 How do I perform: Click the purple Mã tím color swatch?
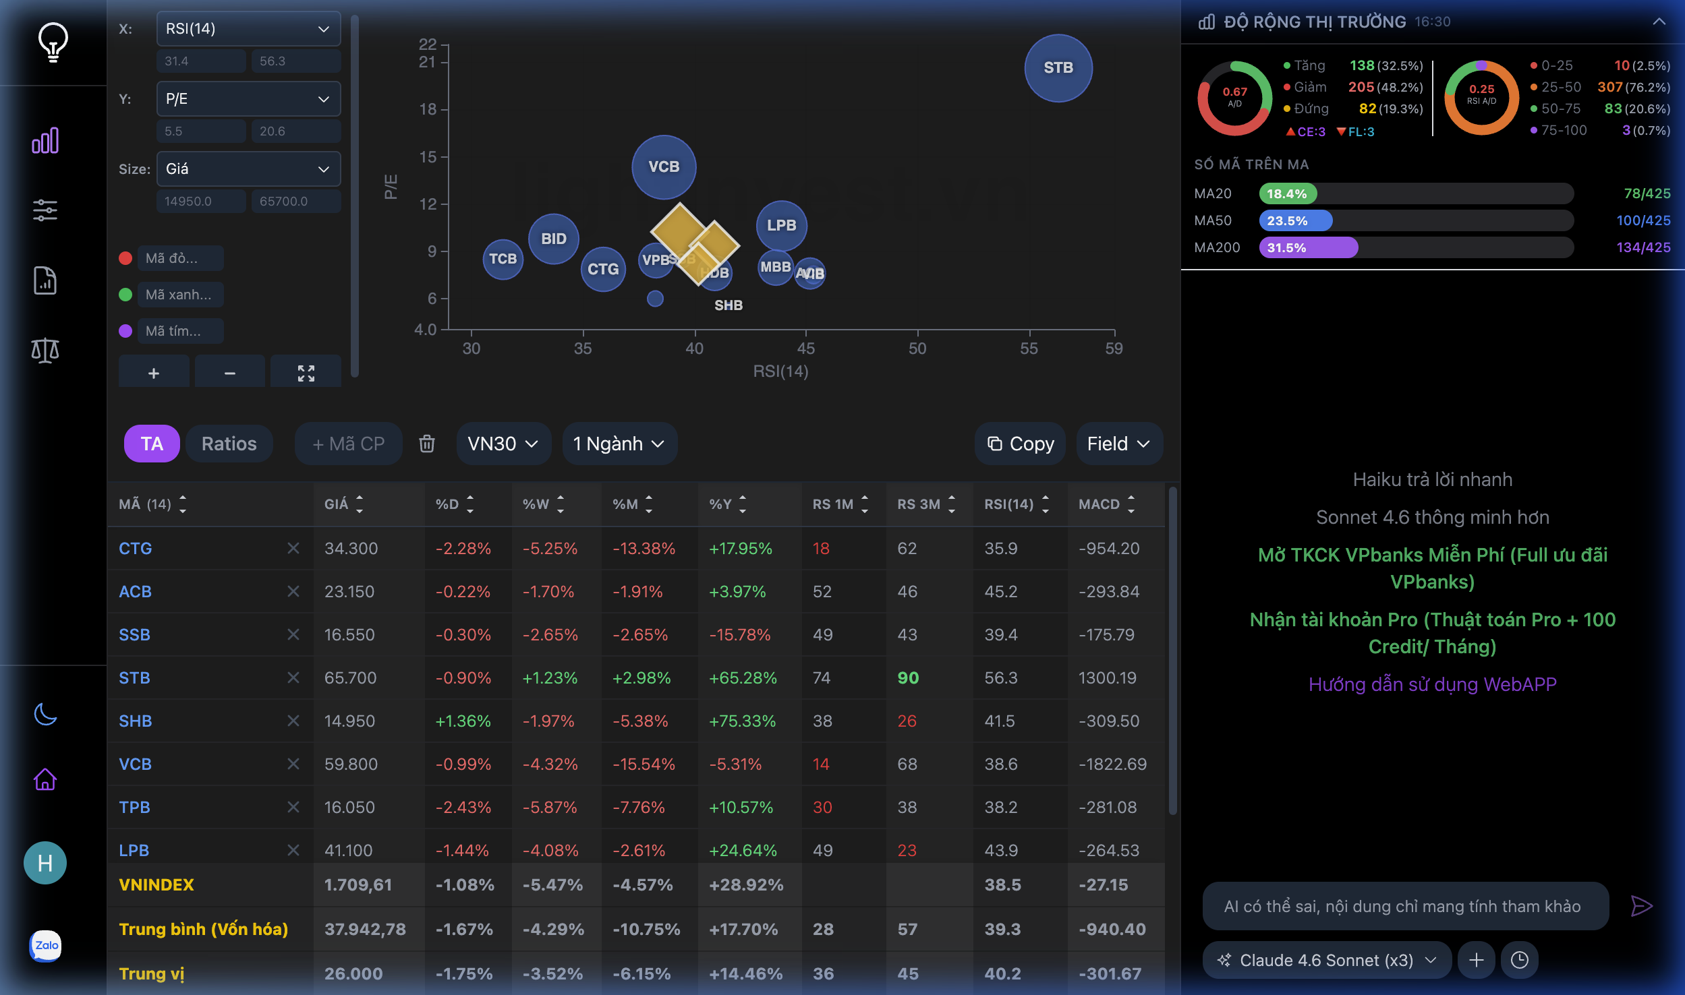125,331
